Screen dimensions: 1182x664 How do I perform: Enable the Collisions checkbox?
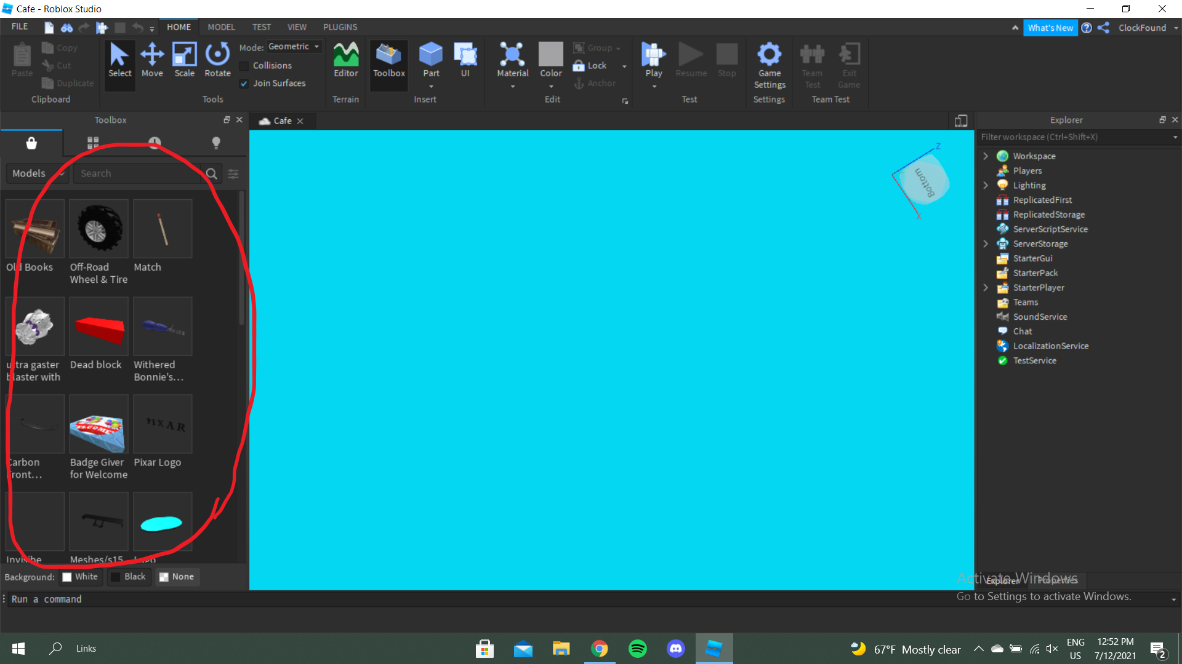pyautogui.click(x=244, y=66)
